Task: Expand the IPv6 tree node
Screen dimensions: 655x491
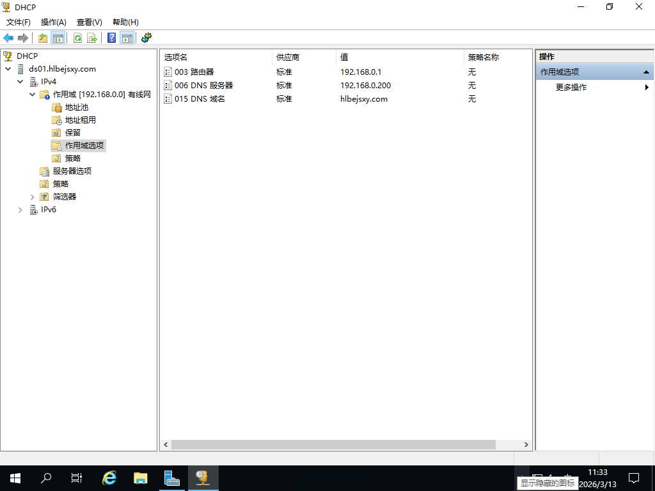Action: pos(20,210)
